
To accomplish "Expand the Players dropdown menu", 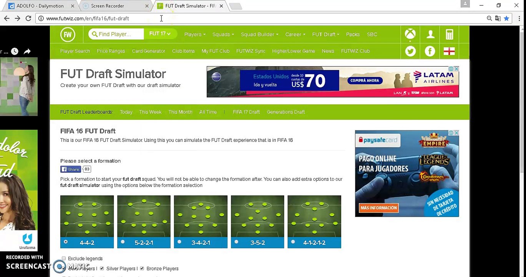I will 195,34.
